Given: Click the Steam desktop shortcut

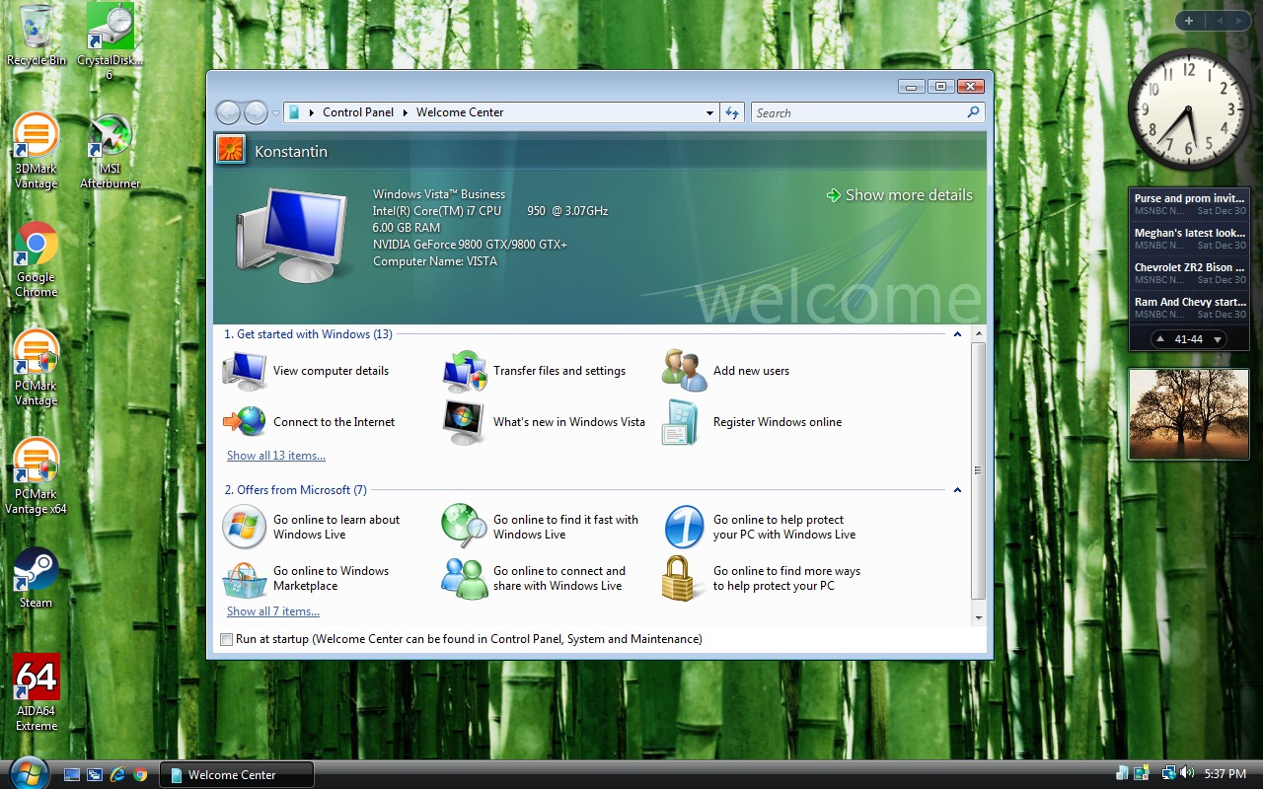Looking at the screenshot, I should 37,578.
